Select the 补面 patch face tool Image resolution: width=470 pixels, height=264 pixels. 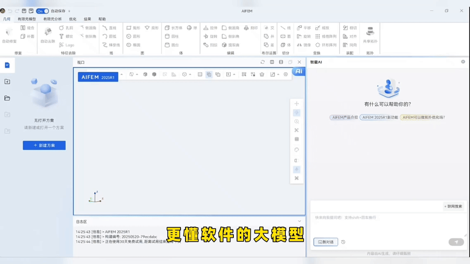28,37
